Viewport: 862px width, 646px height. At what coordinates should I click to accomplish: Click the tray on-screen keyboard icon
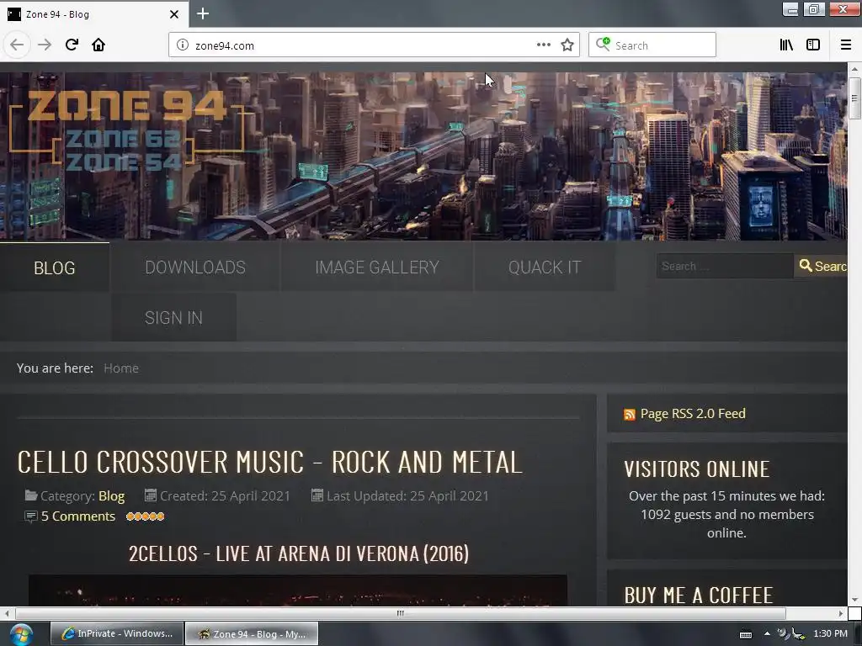pyautogui.click(x=746, y=634)
